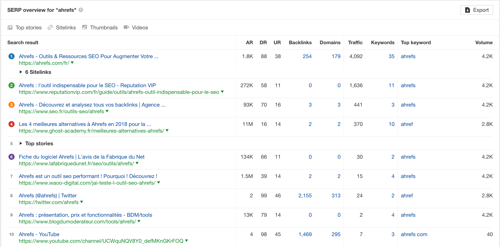
Task: Open 'Ahrefs - Découvrez et analysez' result title
Action: pos(92,105)
